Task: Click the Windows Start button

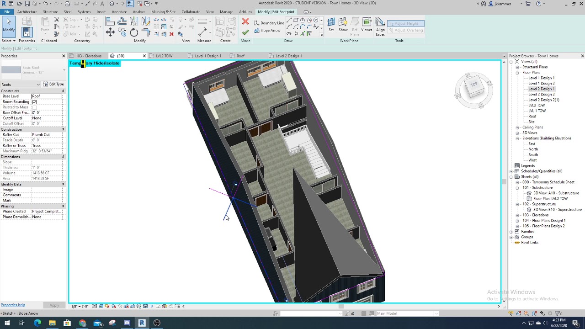Action: (7, 323)
